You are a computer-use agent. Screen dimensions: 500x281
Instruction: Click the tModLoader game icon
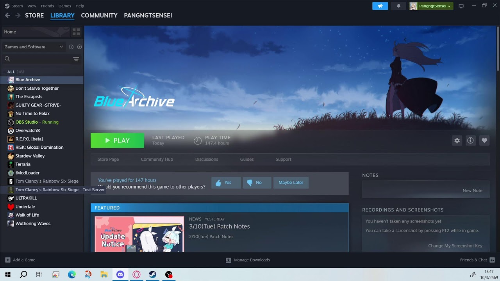coord(11,173)
